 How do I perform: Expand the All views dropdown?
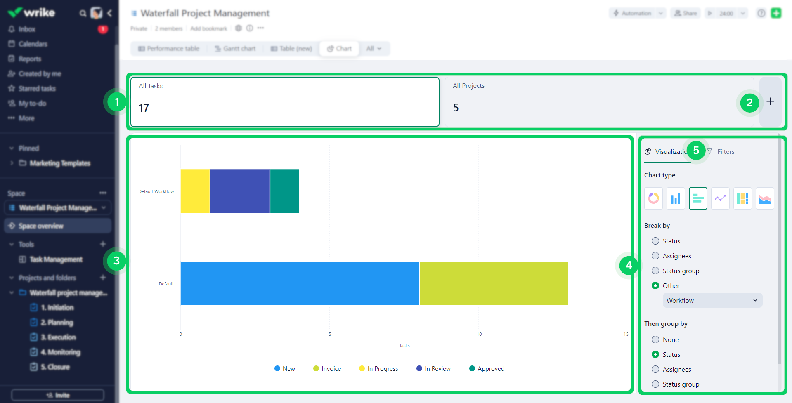(x=374, y=48)
